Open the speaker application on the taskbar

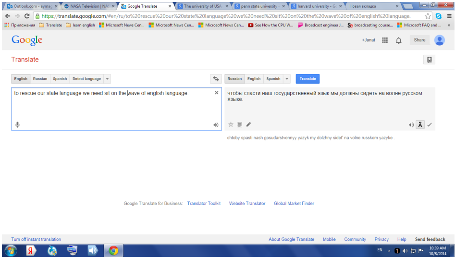point(93,250)
